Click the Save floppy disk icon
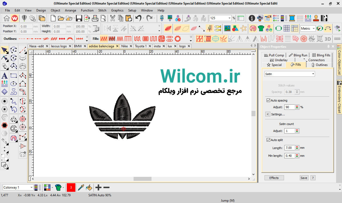The height and width of the screenshot is (203, 342). point(79,18)
